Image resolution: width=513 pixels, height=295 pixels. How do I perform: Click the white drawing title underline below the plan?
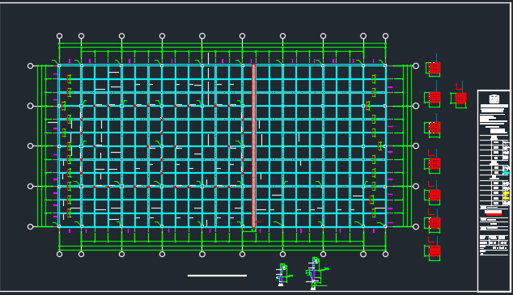(x=217, y=276)
